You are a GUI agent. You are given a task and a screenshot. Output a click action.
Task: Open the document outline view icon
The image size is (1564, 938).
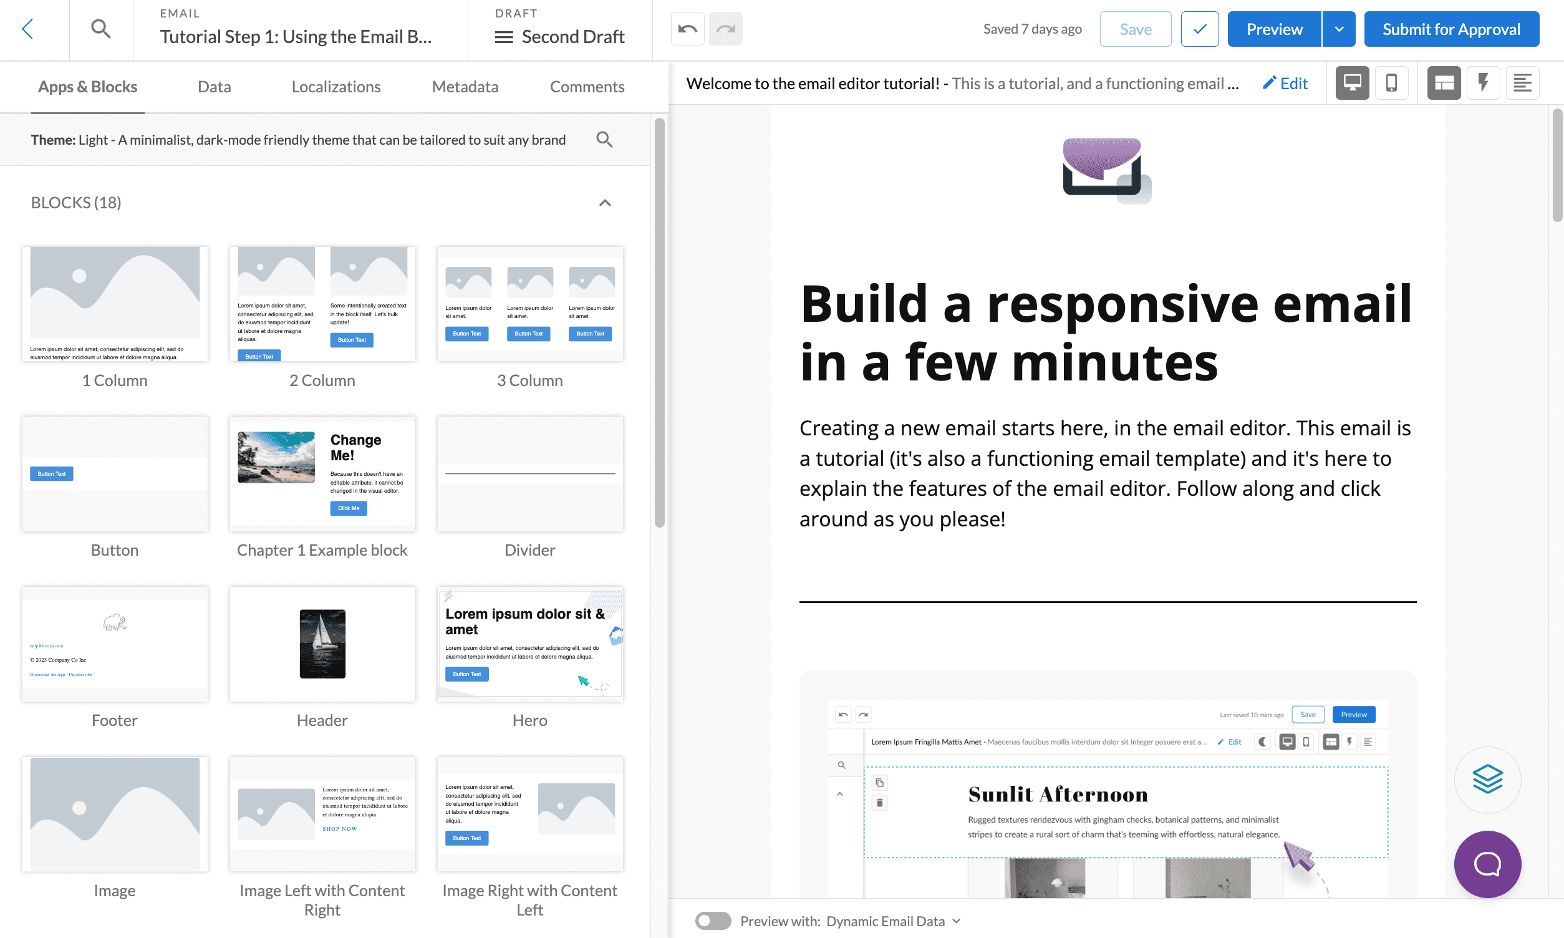[x=1523, y=83]
